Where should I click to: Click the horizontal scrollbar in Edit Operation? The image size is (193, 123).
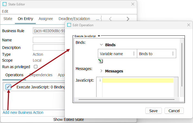(x=127, y=99)
